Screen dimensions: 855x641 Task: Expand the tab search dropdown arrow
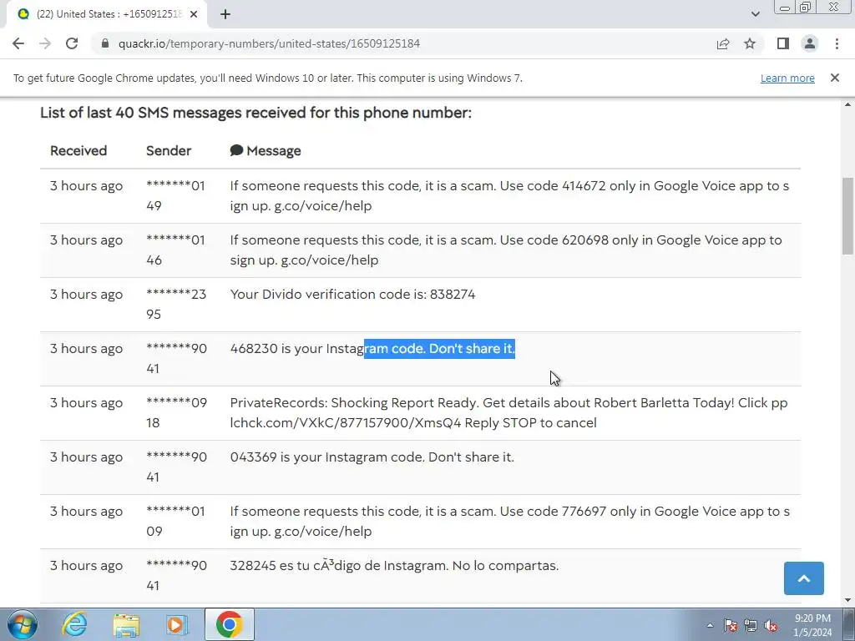coord(755,14)
